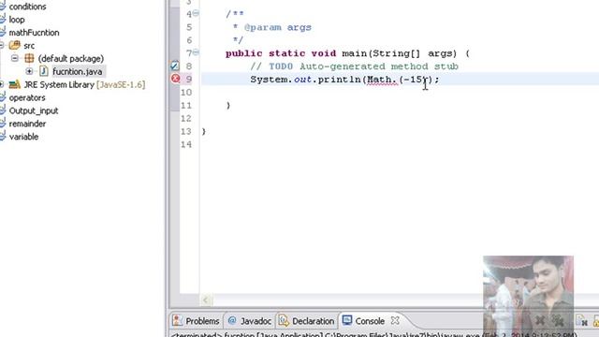Viewport: 599px width, 337px height.
Task: Click the @param args comment text
Action: 278,27
